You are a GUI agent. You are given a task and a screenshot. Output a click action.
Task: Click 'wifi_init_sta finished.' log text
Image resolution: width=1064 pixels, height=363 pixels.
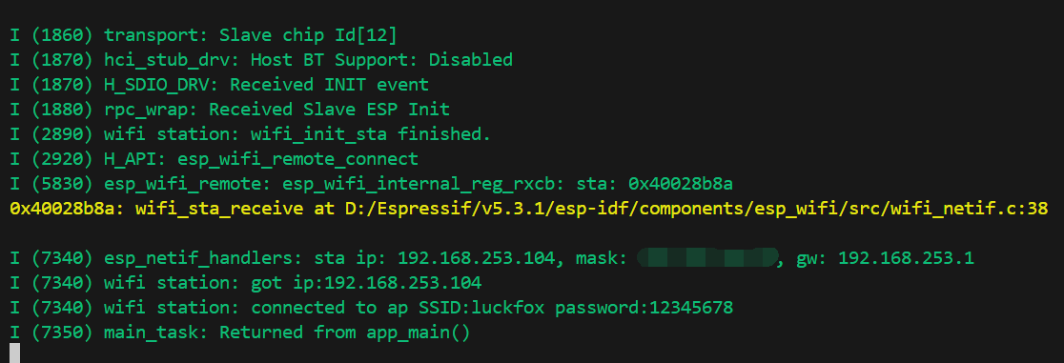(x=371, y=134)
